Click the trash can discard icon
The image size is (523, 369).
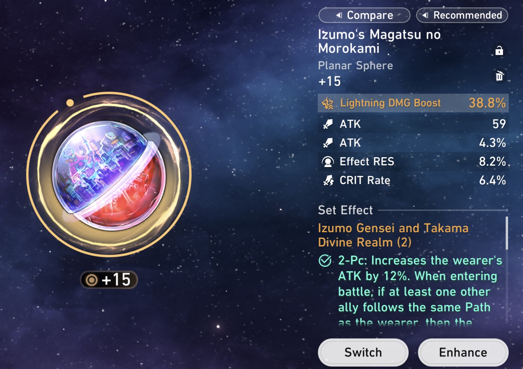pos(499,76)
